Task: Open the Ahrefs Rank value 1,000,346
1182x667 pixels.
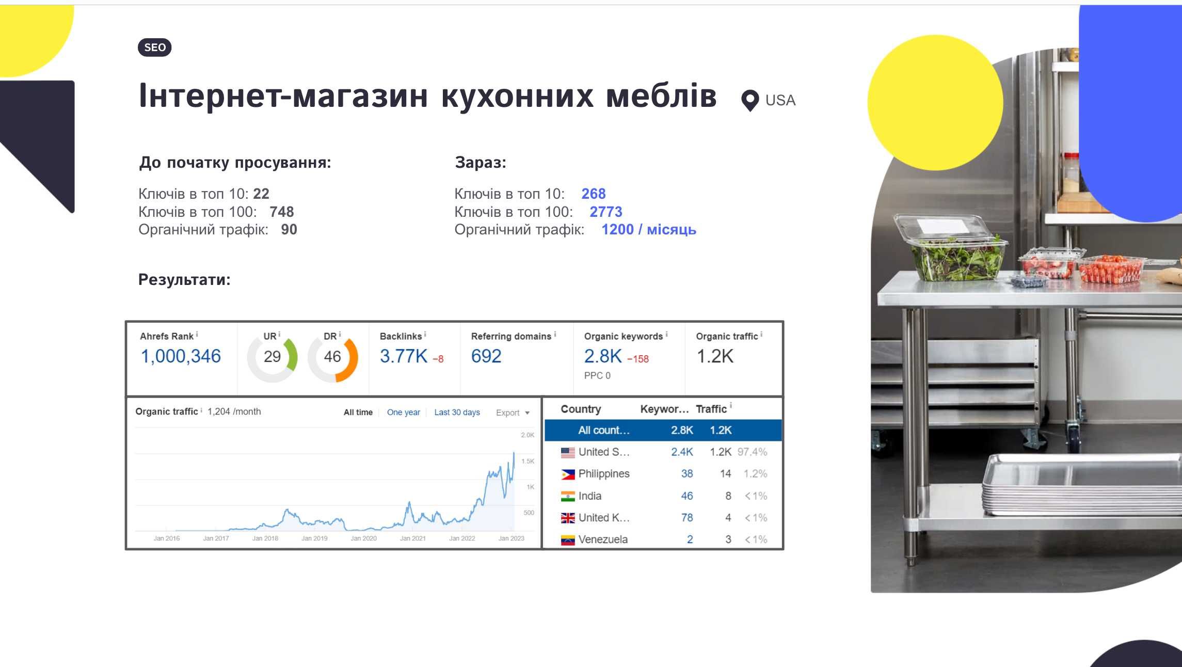Action: (181, 356)
